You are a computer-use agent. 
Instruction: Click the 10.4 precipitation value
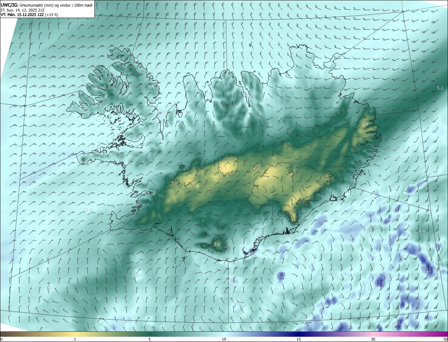pyautogui.click(x=138, y=275)
